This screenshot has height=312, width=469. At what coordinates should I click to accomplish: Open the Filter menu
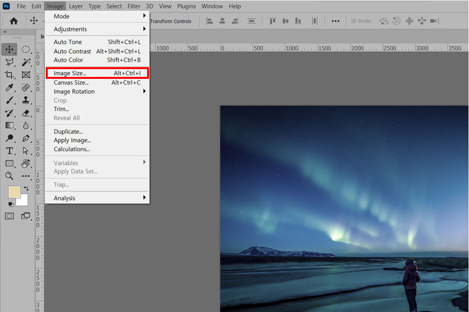coord(134,6)
